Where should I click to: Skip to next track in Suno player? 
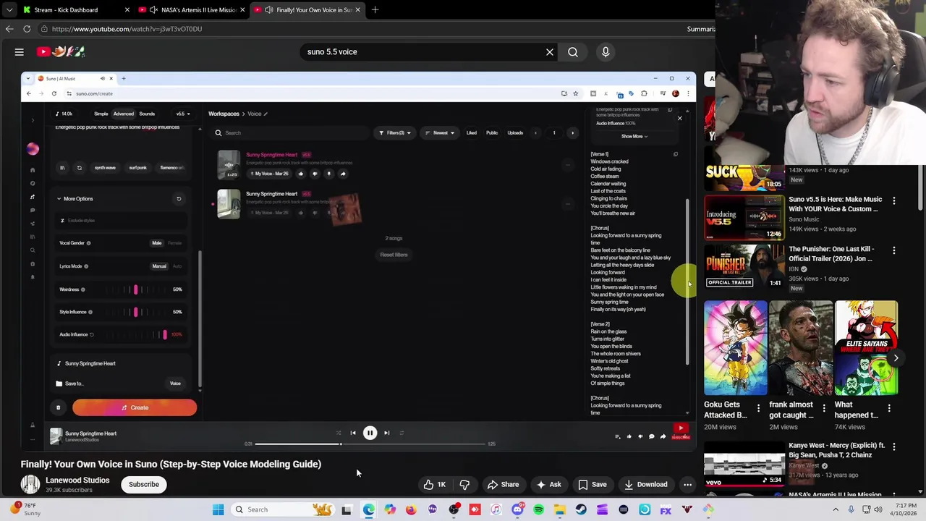click(386, 433)
